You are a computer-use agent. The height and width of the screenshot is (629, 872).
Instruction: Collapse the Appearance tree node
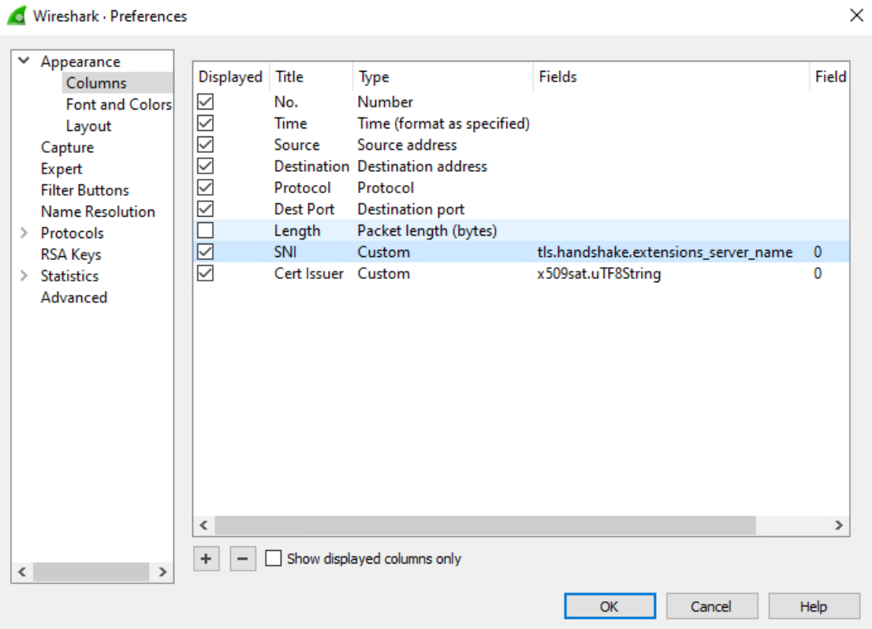(x=24, y=61)
